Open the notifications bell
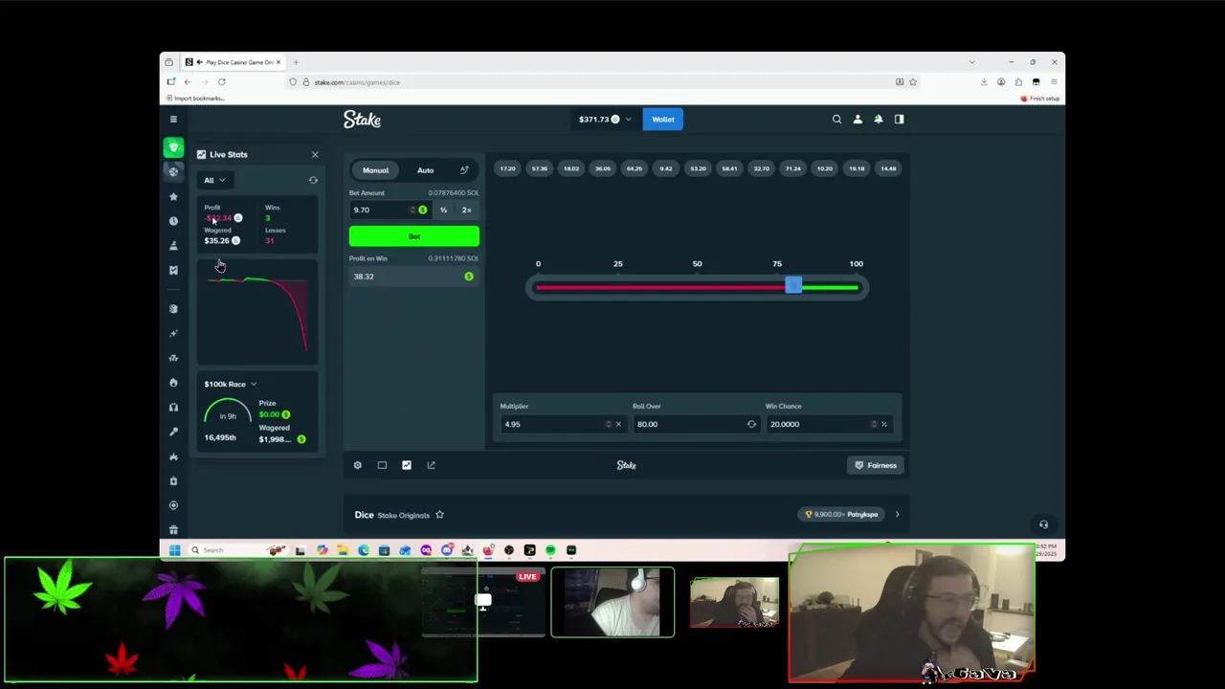This screenshot has width=1225, height=689. point(879,119)
